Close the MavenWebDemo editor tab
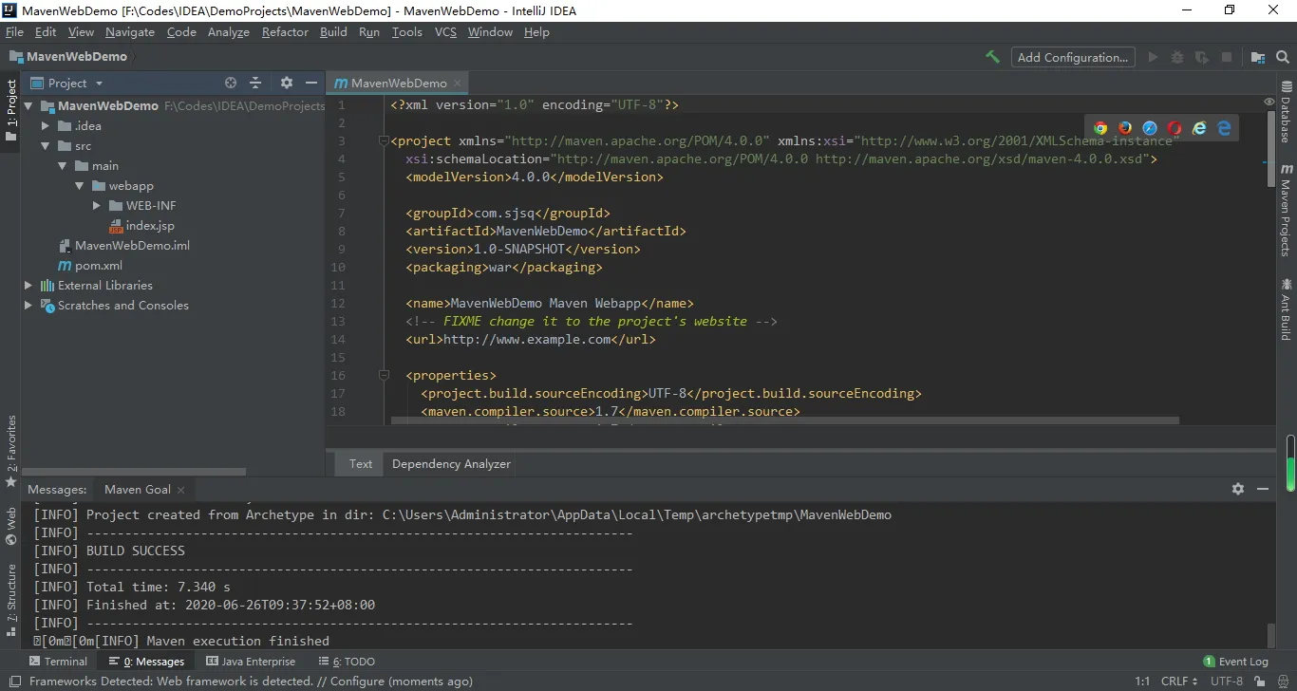 458,84
